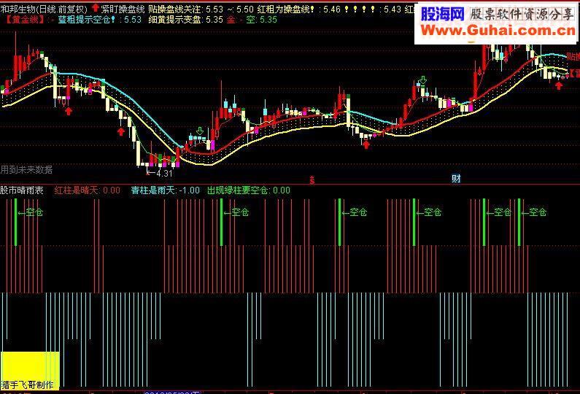Click the red up arrow before 紧盯操盘线
Image resolution: width=580 pixels, height=394 pixels.
coord(96,8)
